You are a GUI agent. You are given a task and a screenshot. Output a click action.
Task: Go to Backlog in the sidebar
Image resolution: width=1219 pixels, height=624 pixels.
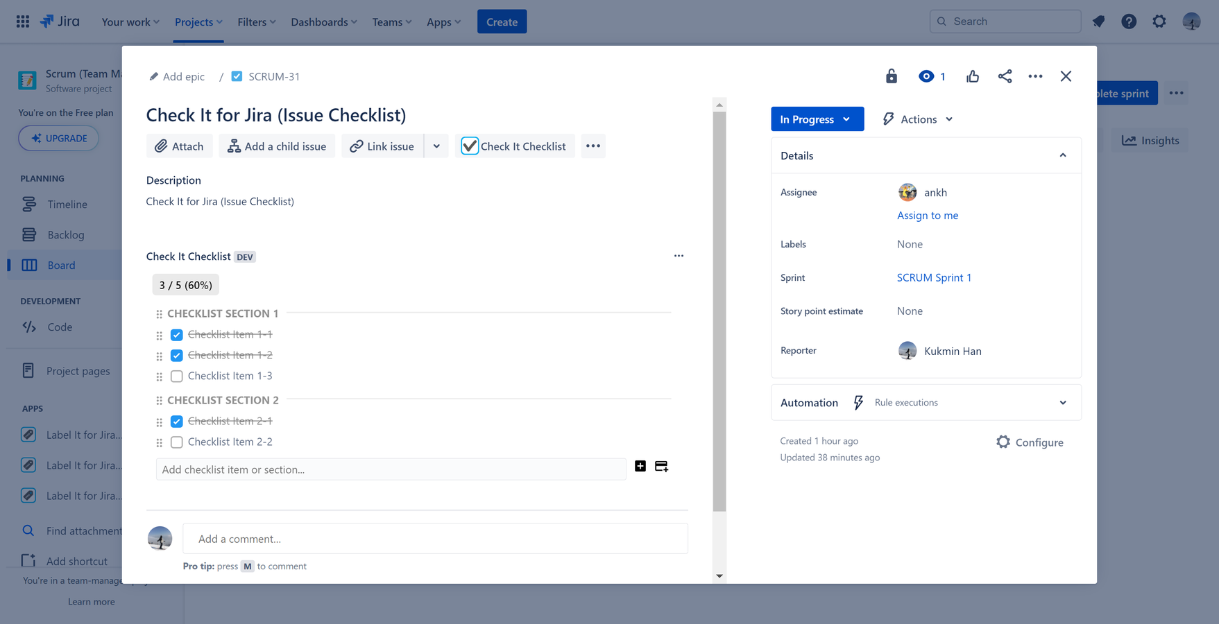pyautogui.click(x=66, y=235)
